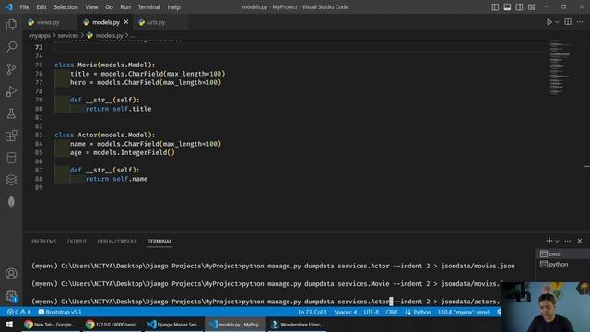Click the 3.10.4 myenv interpreter selector
Screen dimensions: 590x332
coord(463,312)
